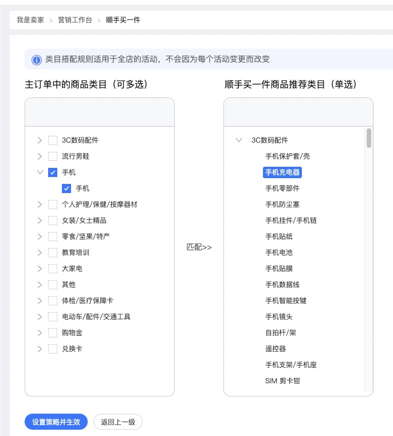
Task: Expand the 电动车/配件/交通工具 category
Action: tap(40, 317)
